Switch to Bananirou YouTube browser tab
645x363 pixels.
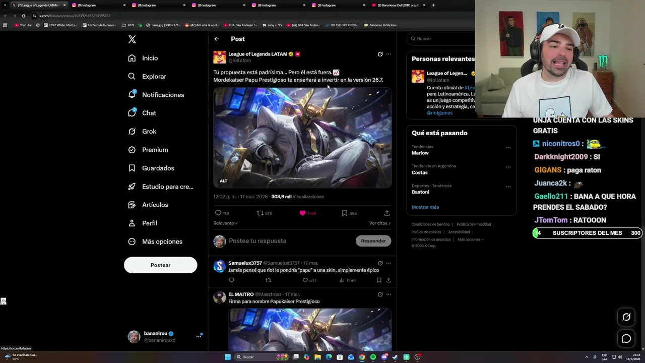399,5
